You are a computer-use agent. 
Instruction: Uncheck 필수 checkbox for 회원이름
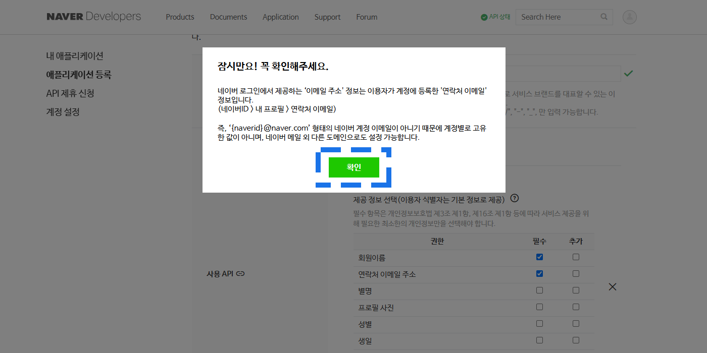[539, 257]
